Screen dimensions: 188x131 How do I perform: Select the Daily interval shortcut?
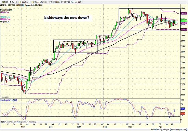click(78, 2)
